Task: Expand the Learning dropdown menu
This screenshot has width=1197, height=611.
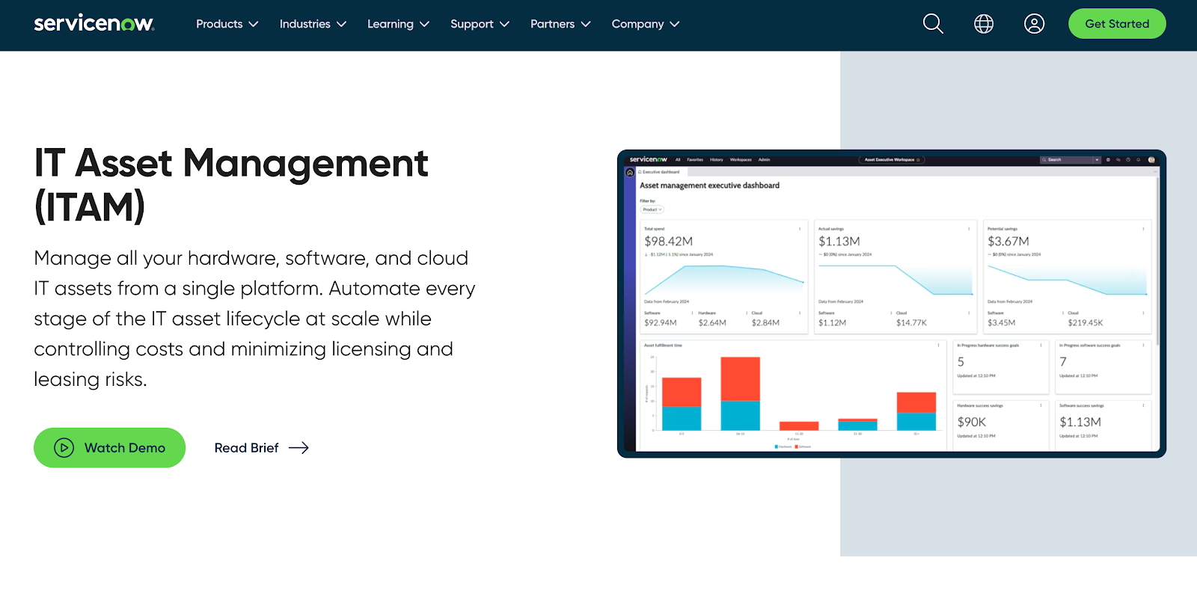Action: 398,24
